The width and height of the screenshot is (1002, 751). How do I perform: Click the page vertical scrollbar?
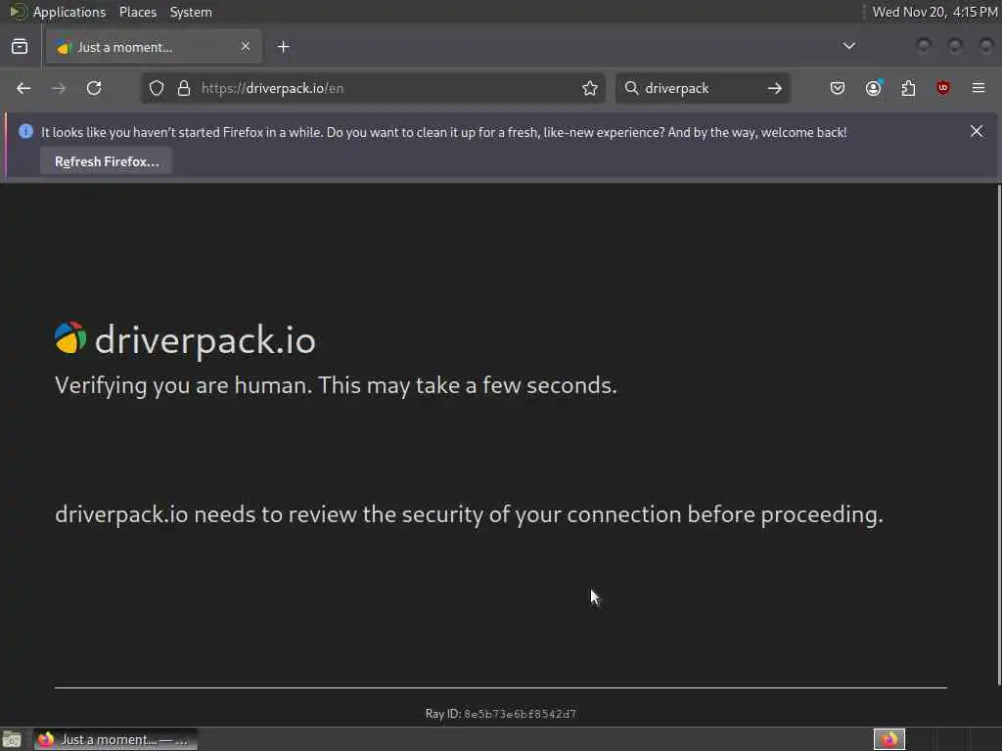[999, 434]
